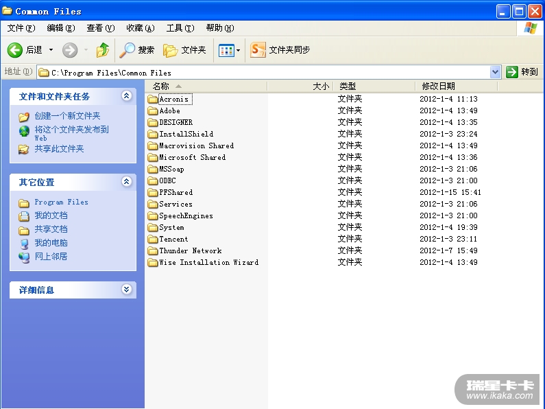Click the address bar path field

coord(264,73)
